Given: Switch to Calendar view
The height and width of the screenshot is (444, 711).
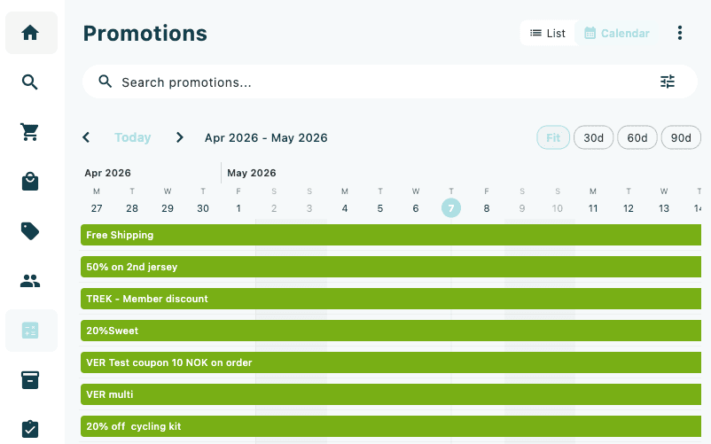Looking at the screenshot, I should [617, 33].
